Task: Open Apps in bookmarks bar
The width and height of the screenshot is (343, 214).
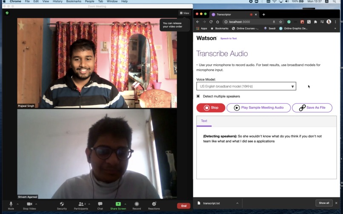Action: (202, 29)
